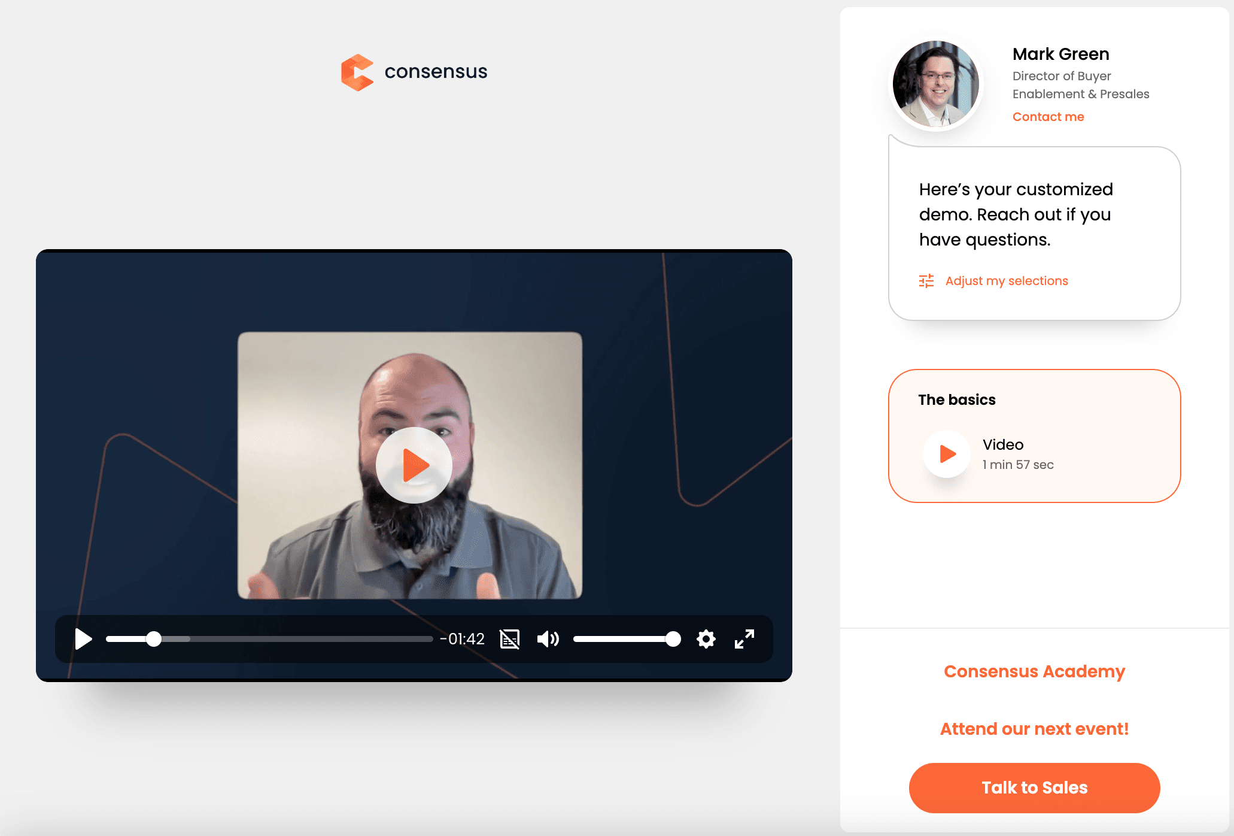Toggle captions visibility on video player
Image resolution: width=1234 pixels, height=836 pixels.
tap(510, 639)
